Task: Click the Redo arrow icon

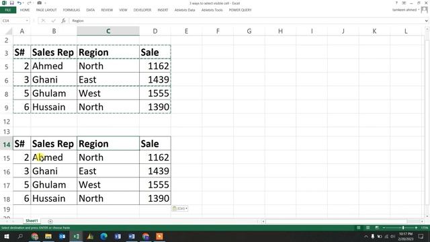Action: pyautogui.click(x=29, y=3)
